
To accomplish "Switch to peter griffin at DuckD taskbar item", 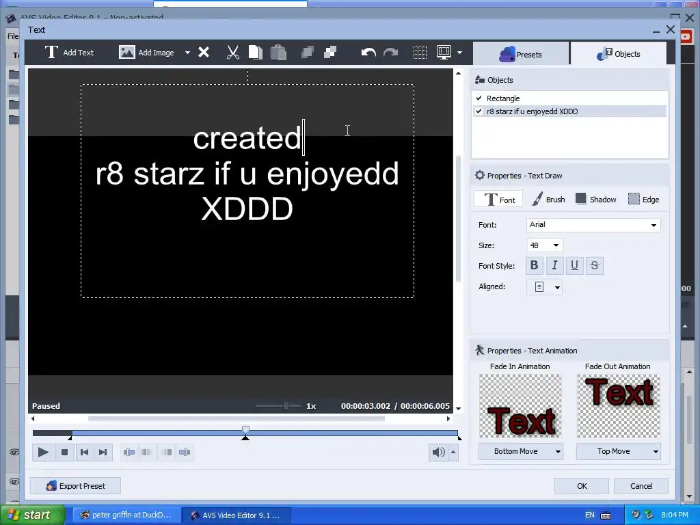I will click(126, 515).
